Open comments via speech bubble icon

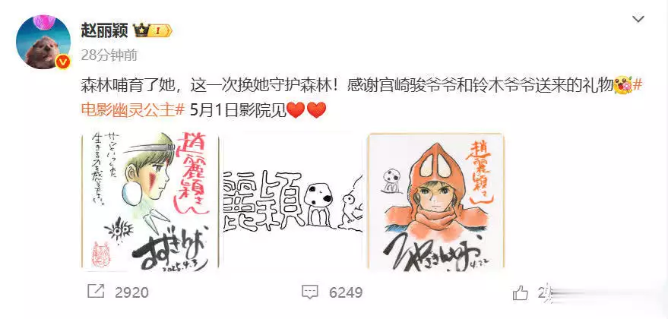310,292
